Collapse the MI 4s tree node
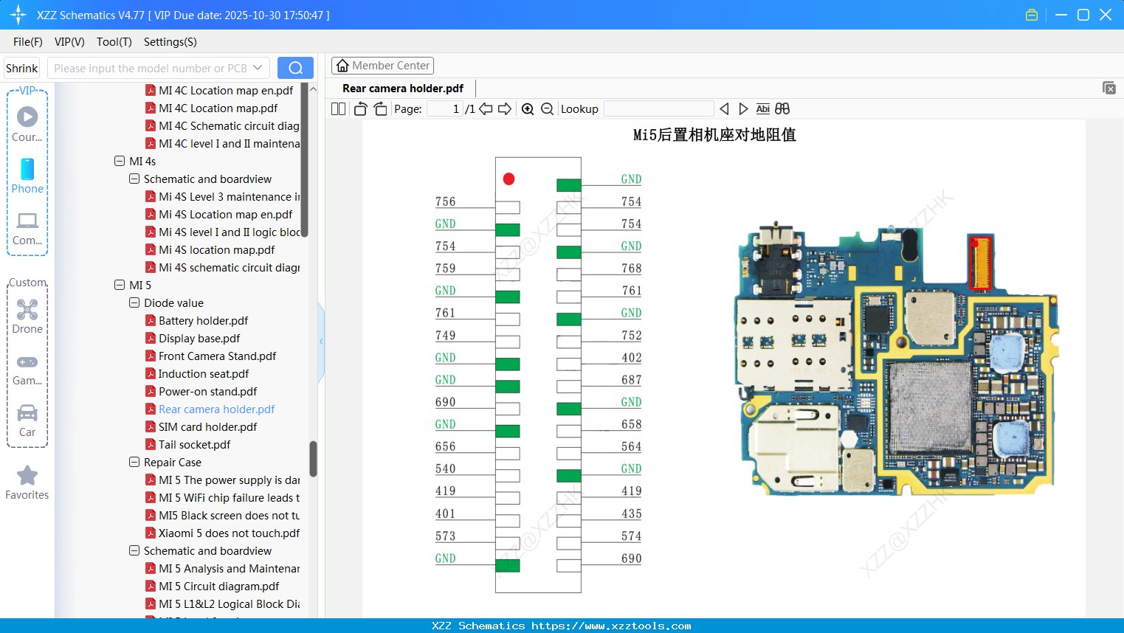This screenshot has width=1124, height=633. 120,161
